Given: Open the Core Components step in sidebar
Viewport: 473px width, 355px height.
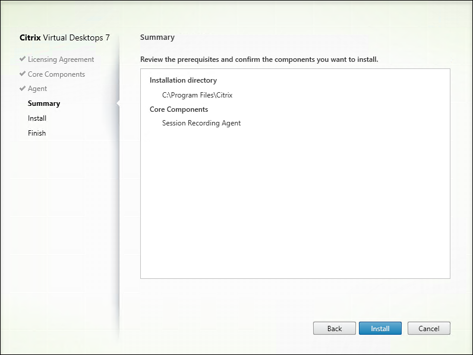Looking at the screenshot, I should point(56,74).
